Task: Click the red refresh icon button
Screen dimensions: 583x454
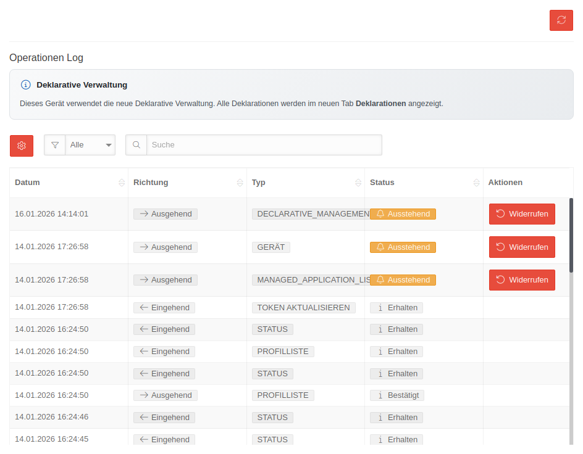Action: 561,20
